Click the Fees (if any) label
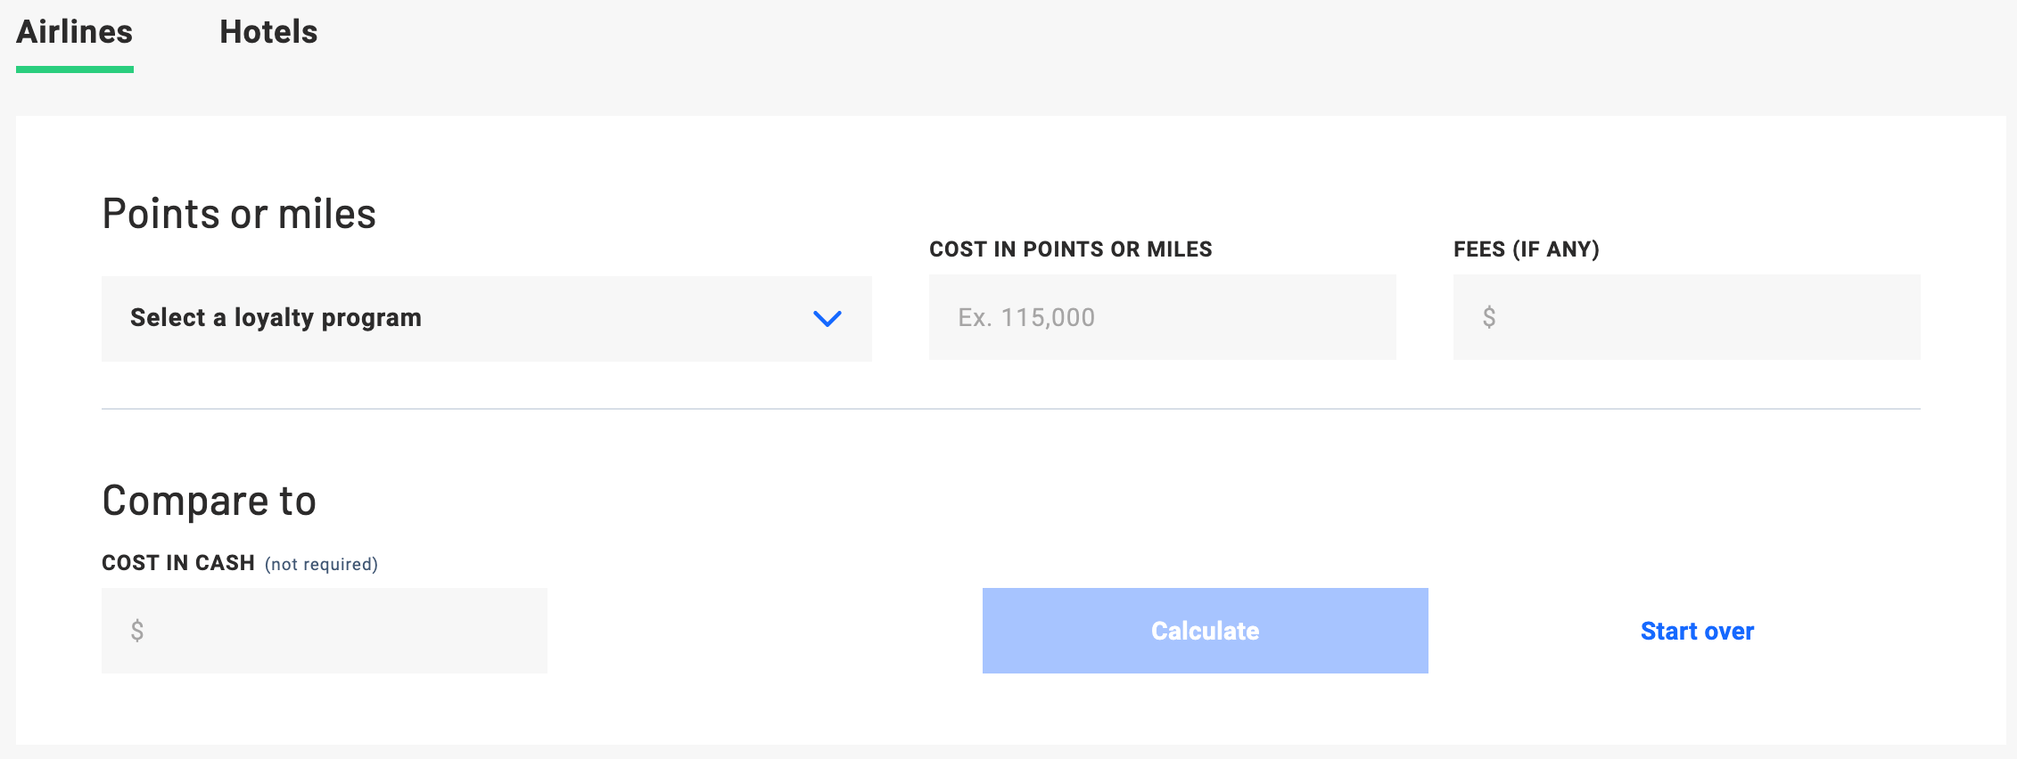The width and height of the screenshot is (2017, 759). pyautogui.click(x=1526, y=249)
